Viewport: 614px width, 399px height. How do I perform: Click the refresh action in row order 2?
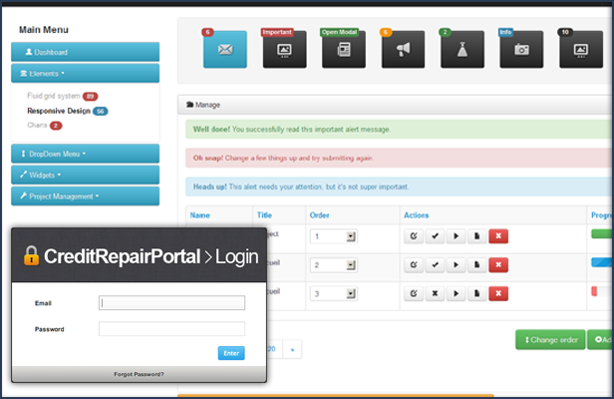(x=414, y=265)
